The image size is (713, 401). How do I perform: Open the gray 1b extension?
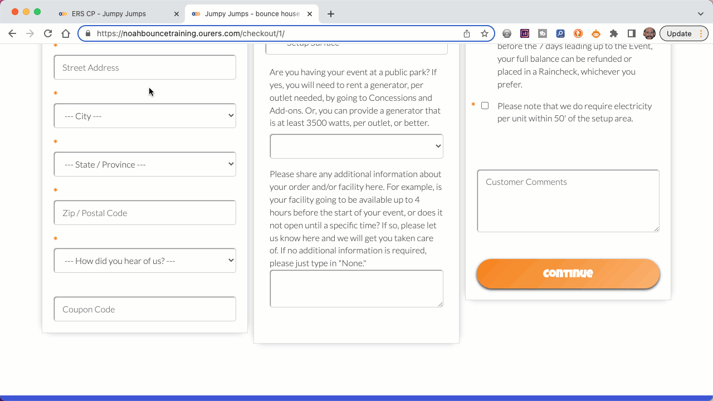[x=543, y=33]
